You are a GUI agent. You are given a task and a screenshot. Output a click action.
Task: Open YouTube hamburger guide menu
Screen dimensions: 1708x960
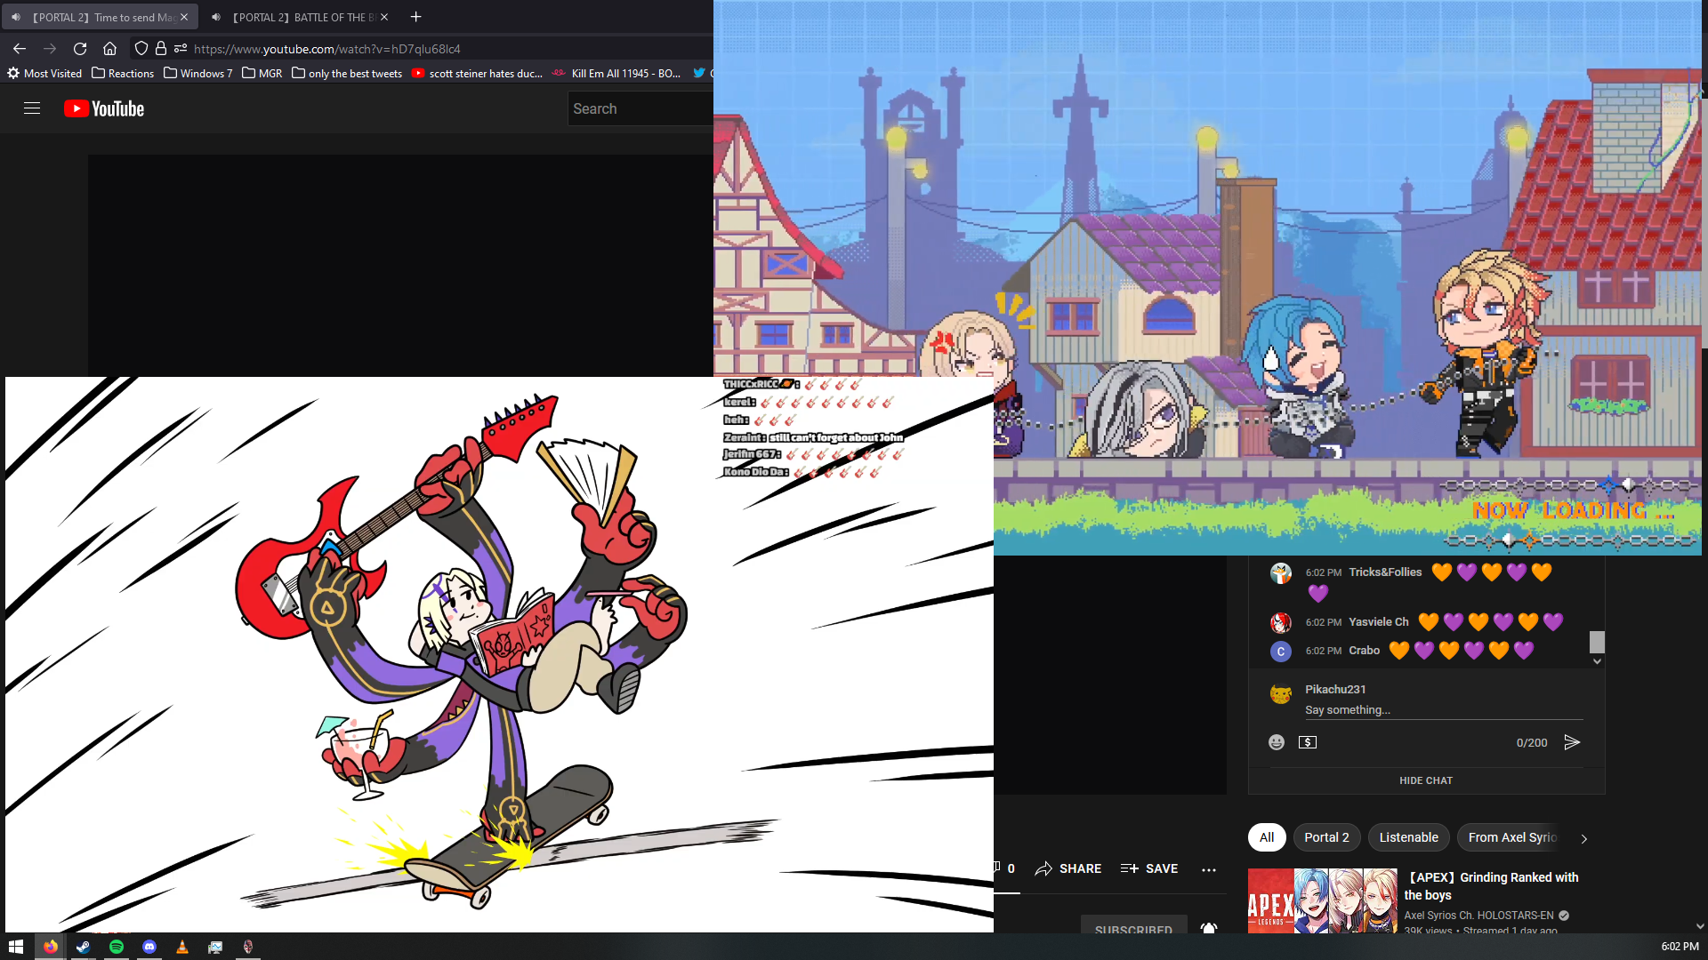[32, 108]
